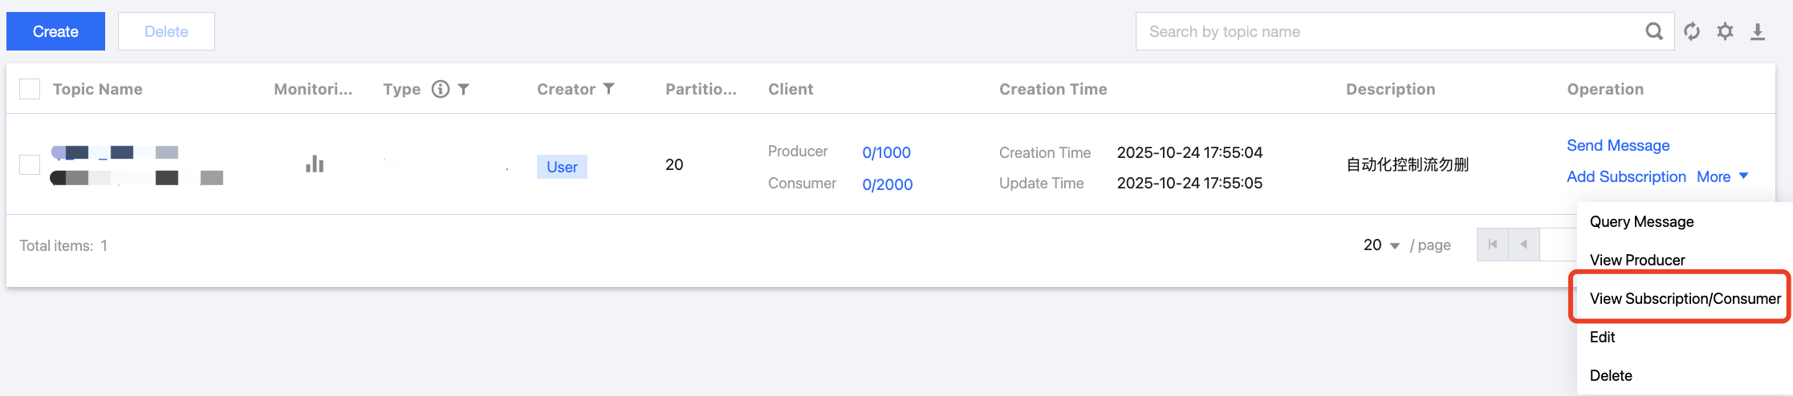Open the Send Message link
Image resolution: width=1793 pixels, height=396 pixels.
[x=1618, y=145]
